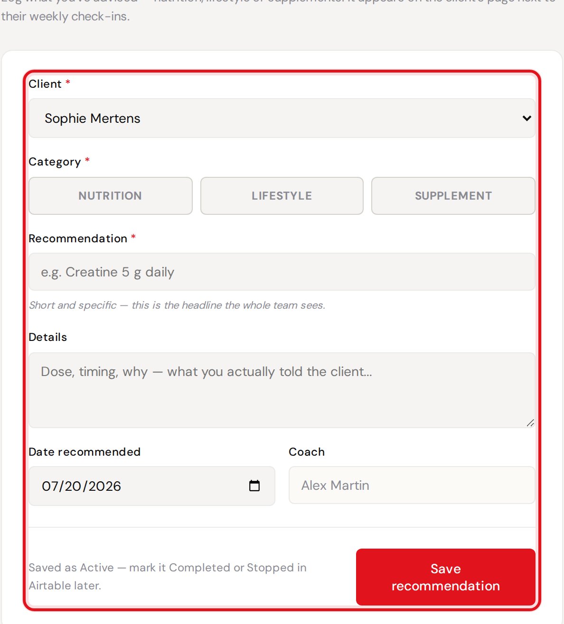Image resolution: width=564 pixels, height=624 pixels.
Task: Select the SUPPLEMENT category
Action: tap(453, 196)
